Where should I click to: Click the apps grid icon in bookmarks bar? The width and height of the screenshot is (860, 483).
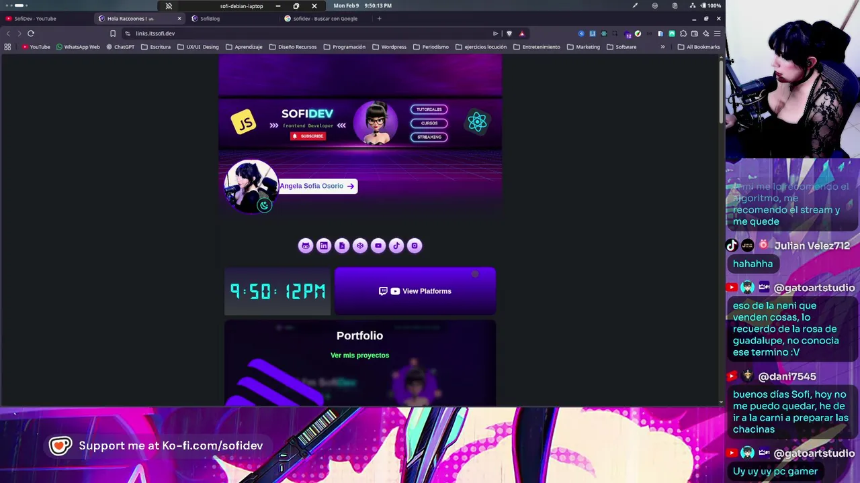pyautogui.click(x=7, y=47)
